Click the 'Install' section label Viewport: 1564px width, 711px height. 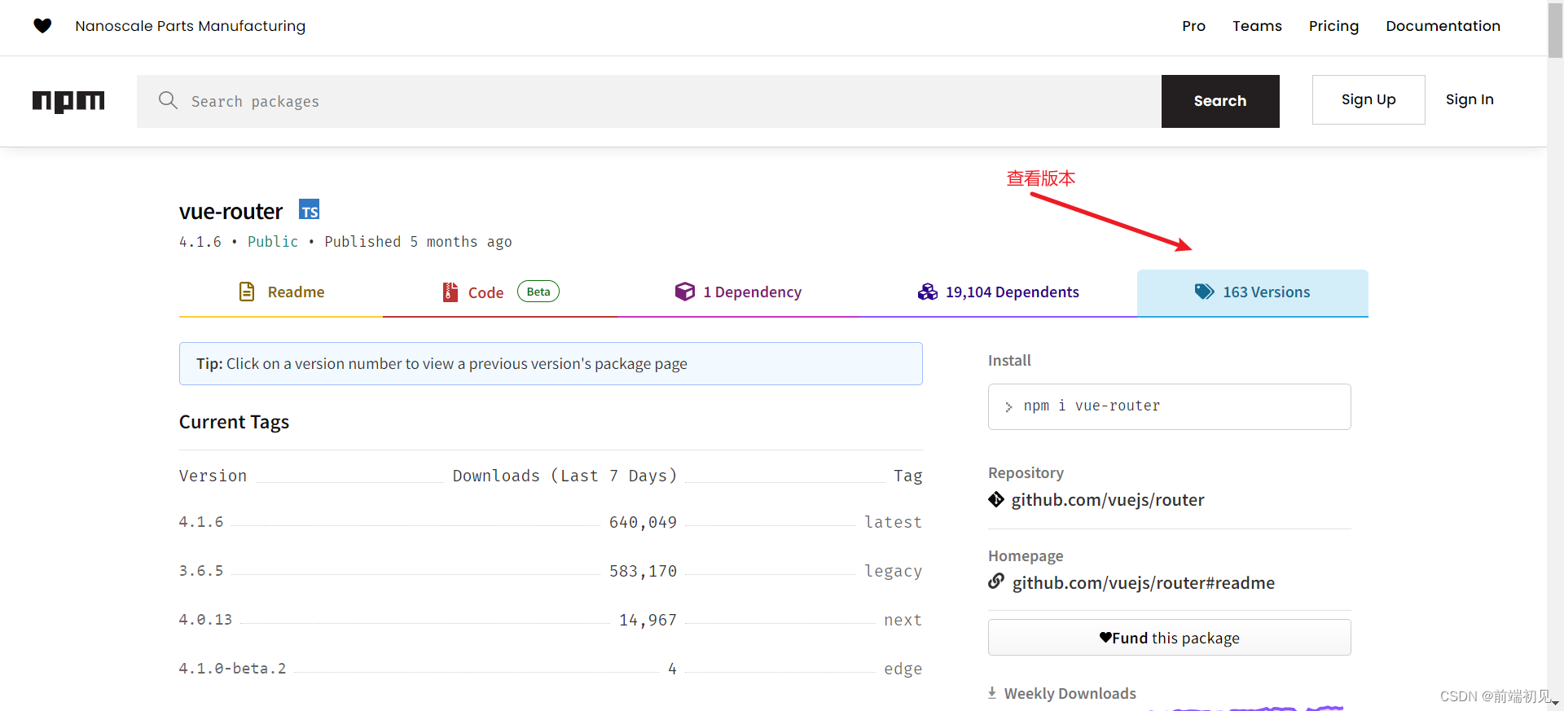1009,360
